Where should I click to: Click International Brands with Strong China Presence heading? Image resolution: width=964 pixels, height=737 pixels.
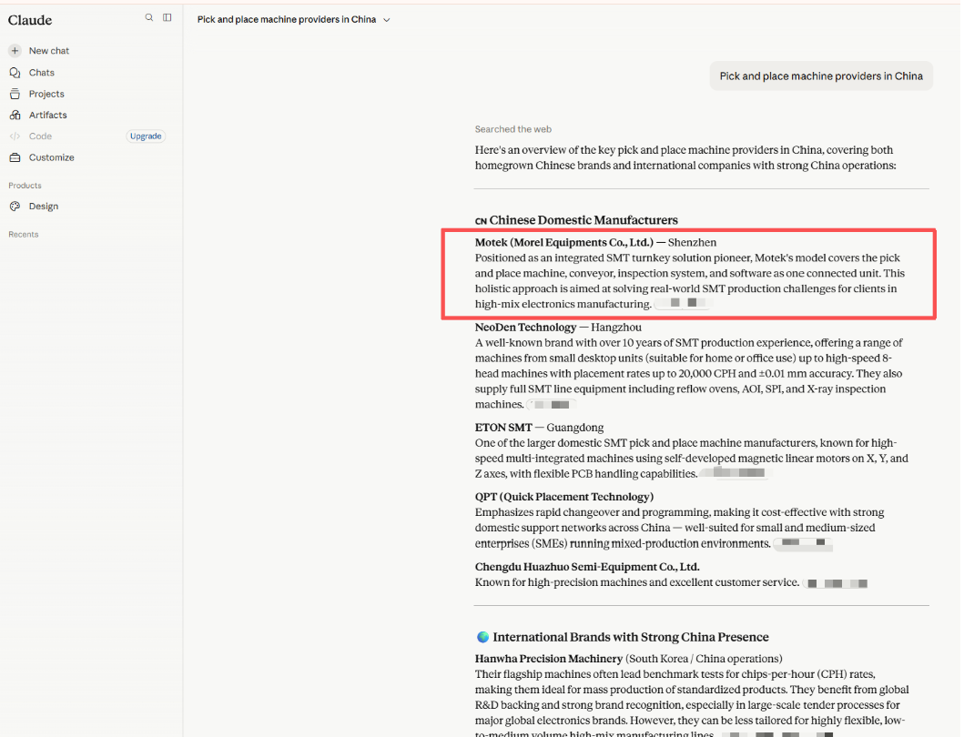coord(631,637)
